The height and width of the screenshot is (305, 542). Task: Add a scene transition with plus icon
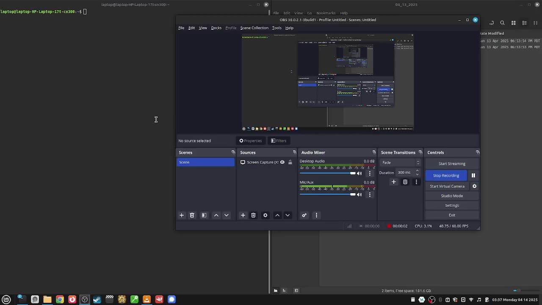point(394,182)
